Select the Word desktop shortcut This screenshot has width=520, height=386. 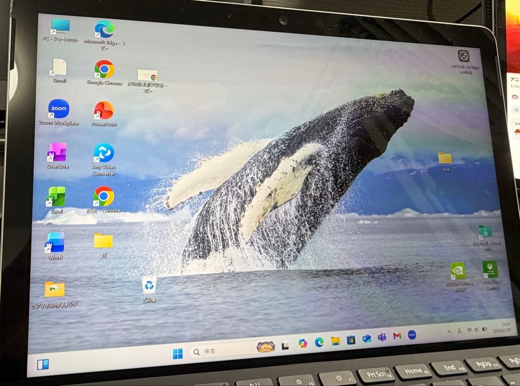tap(55, 243)
